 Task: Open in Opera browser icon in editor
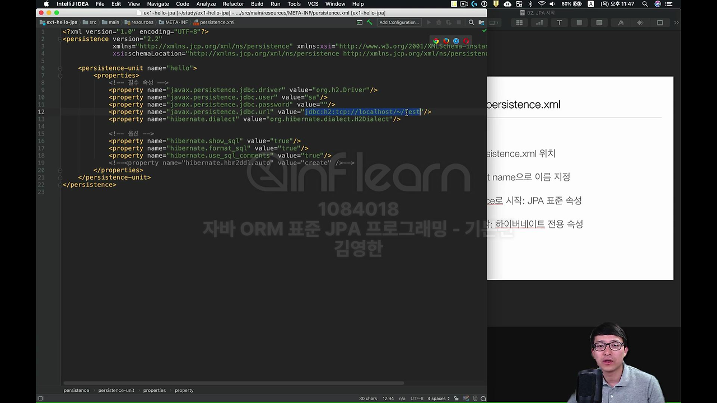point(465,41)
